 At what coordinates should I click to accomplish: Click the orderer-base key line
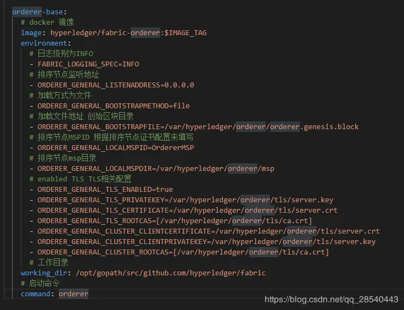[40, 12]
